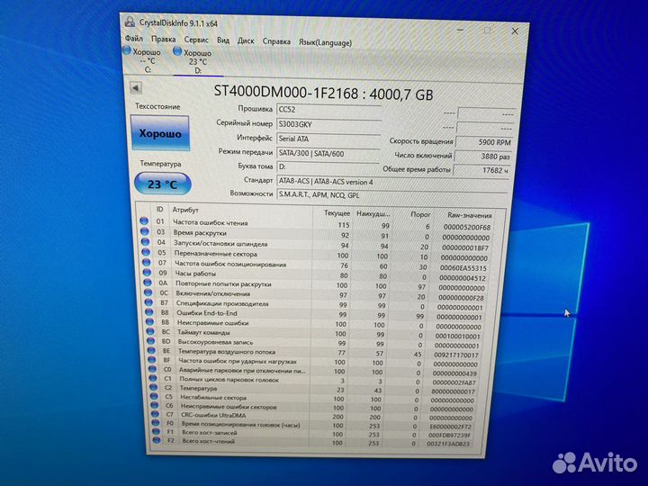Click status icon for Полных циклов парковок головок
Image resolution: width=648 pixels, height=486 pixels.
coord(153,379)
